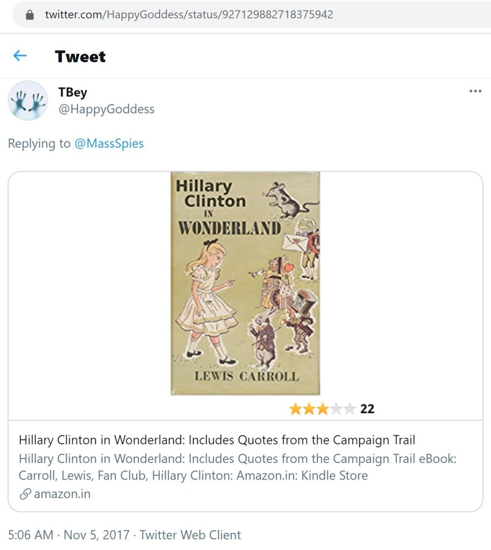Click the TBey display name
Image resolution: width=491 pixels, height=550 pixels.
73,92
